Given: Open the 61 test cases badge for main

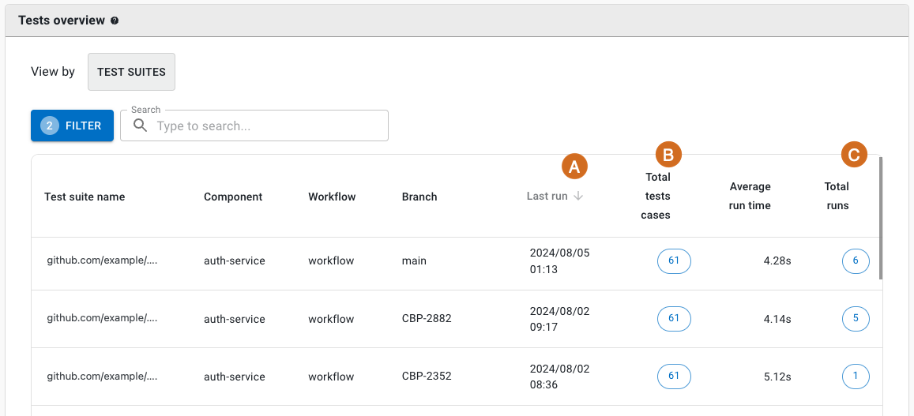Looking at the screenshot, I should coord(674,261).
